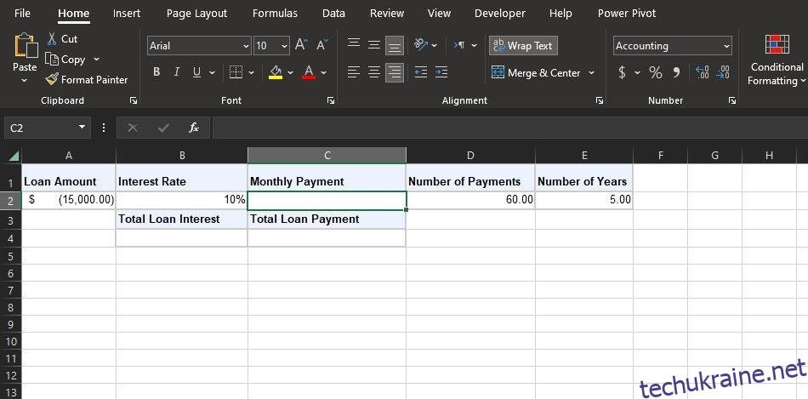Open the Alignment settings dialog launcher

click(x=600, y=101)
